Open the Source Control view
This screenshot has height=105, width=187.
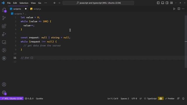[4, 18]
